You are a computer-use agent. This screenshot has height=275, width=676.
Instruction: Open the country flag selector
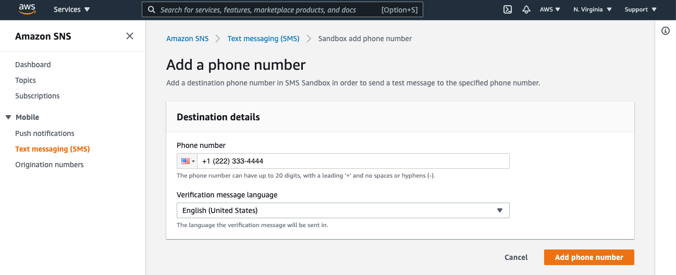point(187,161)
